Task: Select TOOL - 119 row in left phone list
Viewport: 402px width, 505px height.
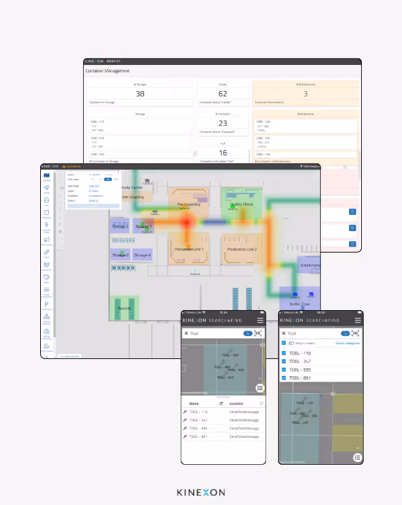Action: [223, 412]
